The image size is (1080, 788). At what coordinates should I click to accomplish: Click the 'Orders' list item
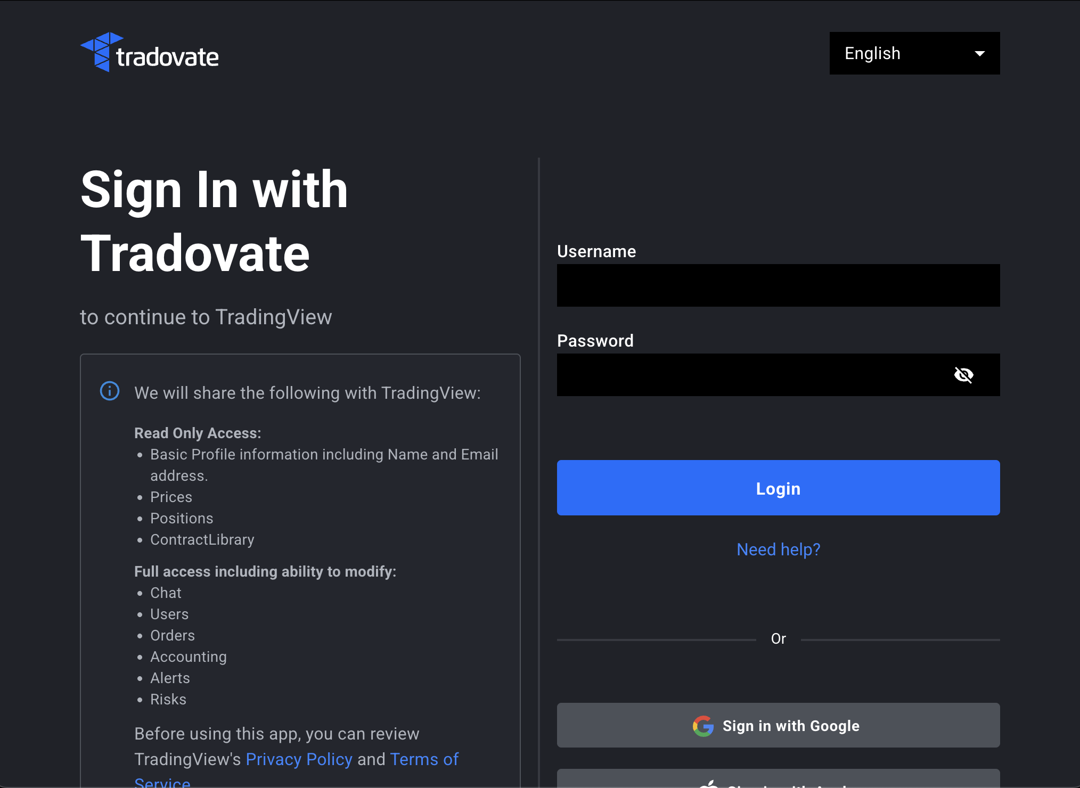pyautogui.click(x=173, y=636)
